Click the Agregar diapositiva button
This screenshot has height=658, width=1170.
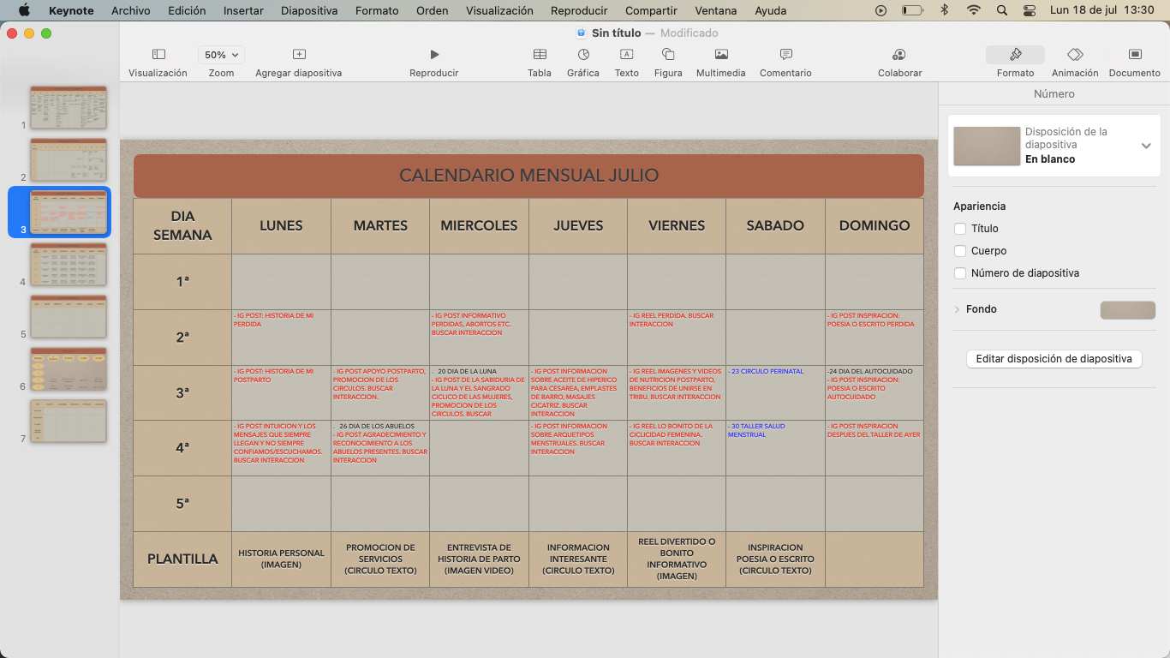[x=298, y=55]
